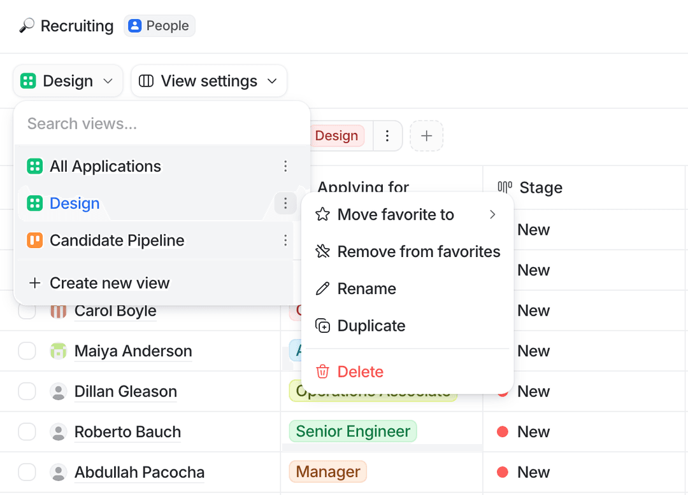Open the Carol Boyle record link

point(115,310)
